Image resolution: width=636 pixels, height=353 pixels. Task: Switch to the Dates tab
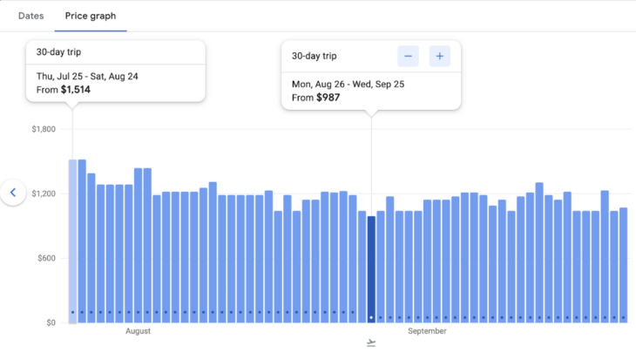pos(30,16)
